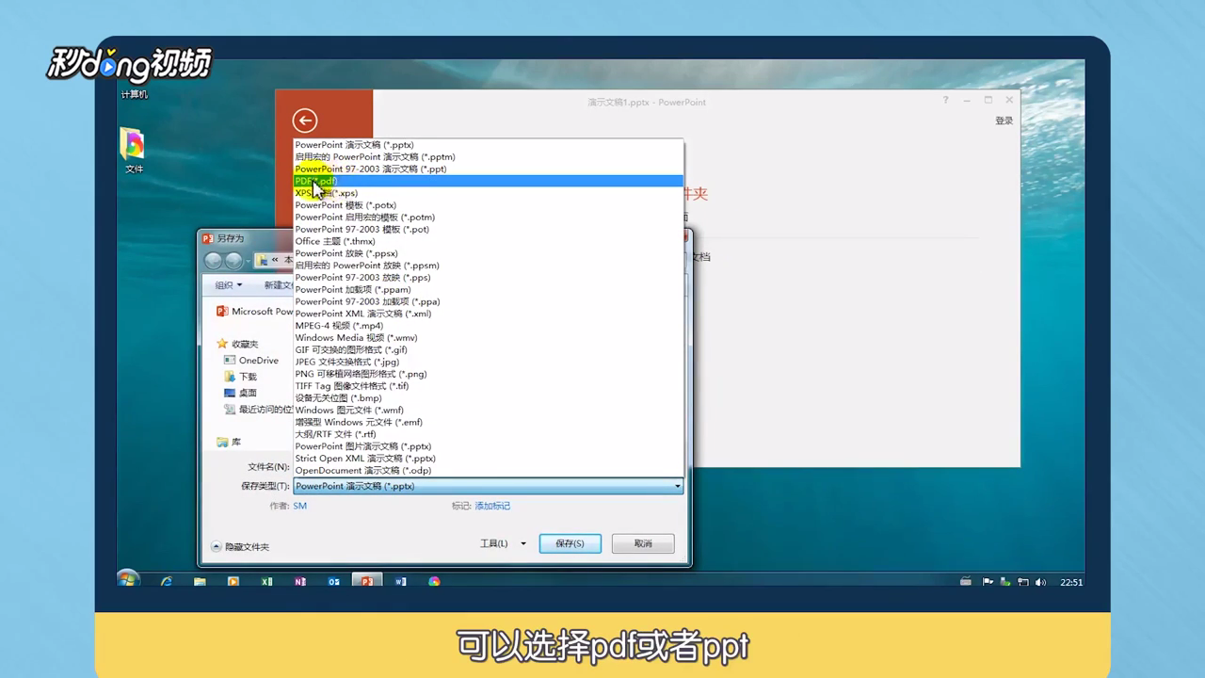1205x678 pixels.
Task: Click the 取消 button
Action: [x=643, y=543]
